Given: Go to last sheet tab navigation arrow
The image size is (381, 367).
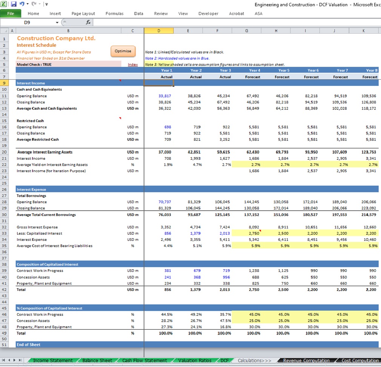Looking at the screenshot, I should click(x=20, y=360).
